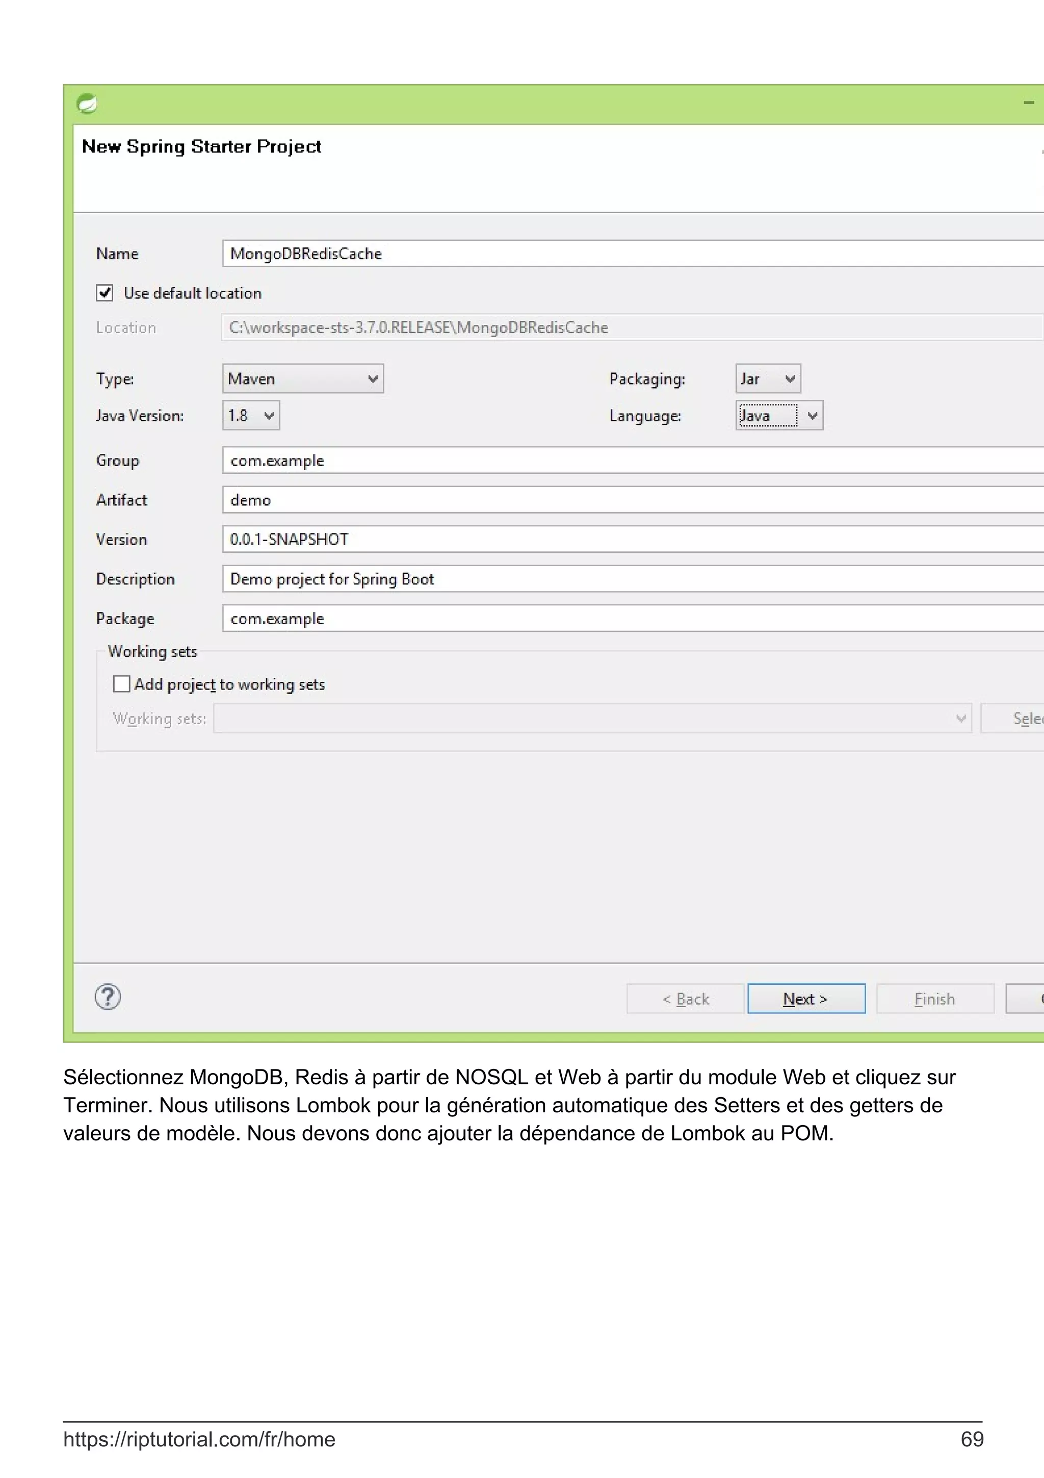
Task: Open the Language dropdown showing Java
Action: coord(779,416)
